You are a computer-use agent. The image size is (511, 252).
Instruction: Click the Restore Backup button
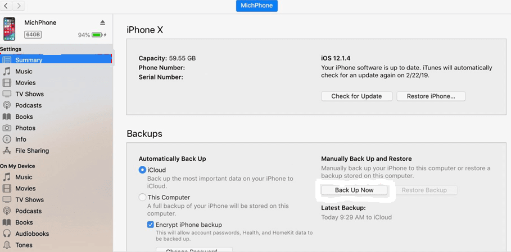tap(424, 190)
